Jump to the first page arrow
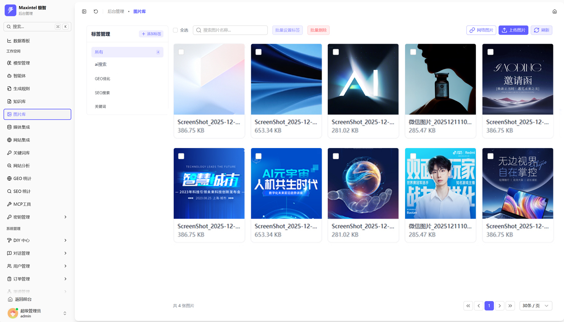The image size is (564, 322). 468,306
